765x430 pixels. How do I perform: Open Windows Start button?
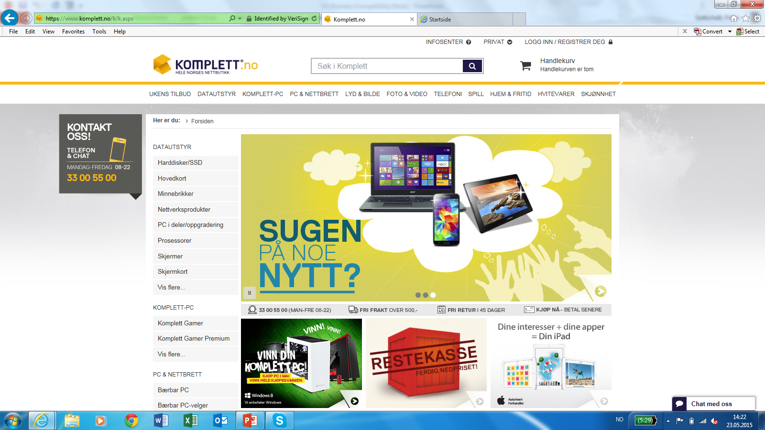(13, 421)
